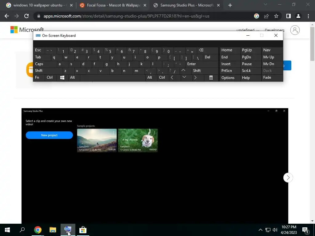This screenshot has width=315, height=236.
Task: Open the Windows Start menu
Action: point(7,230)
